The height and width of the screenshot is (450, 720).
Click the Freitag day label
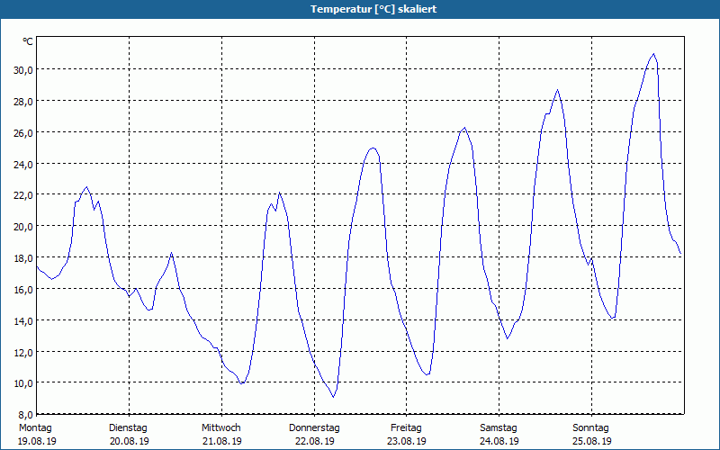coord(407,428)
